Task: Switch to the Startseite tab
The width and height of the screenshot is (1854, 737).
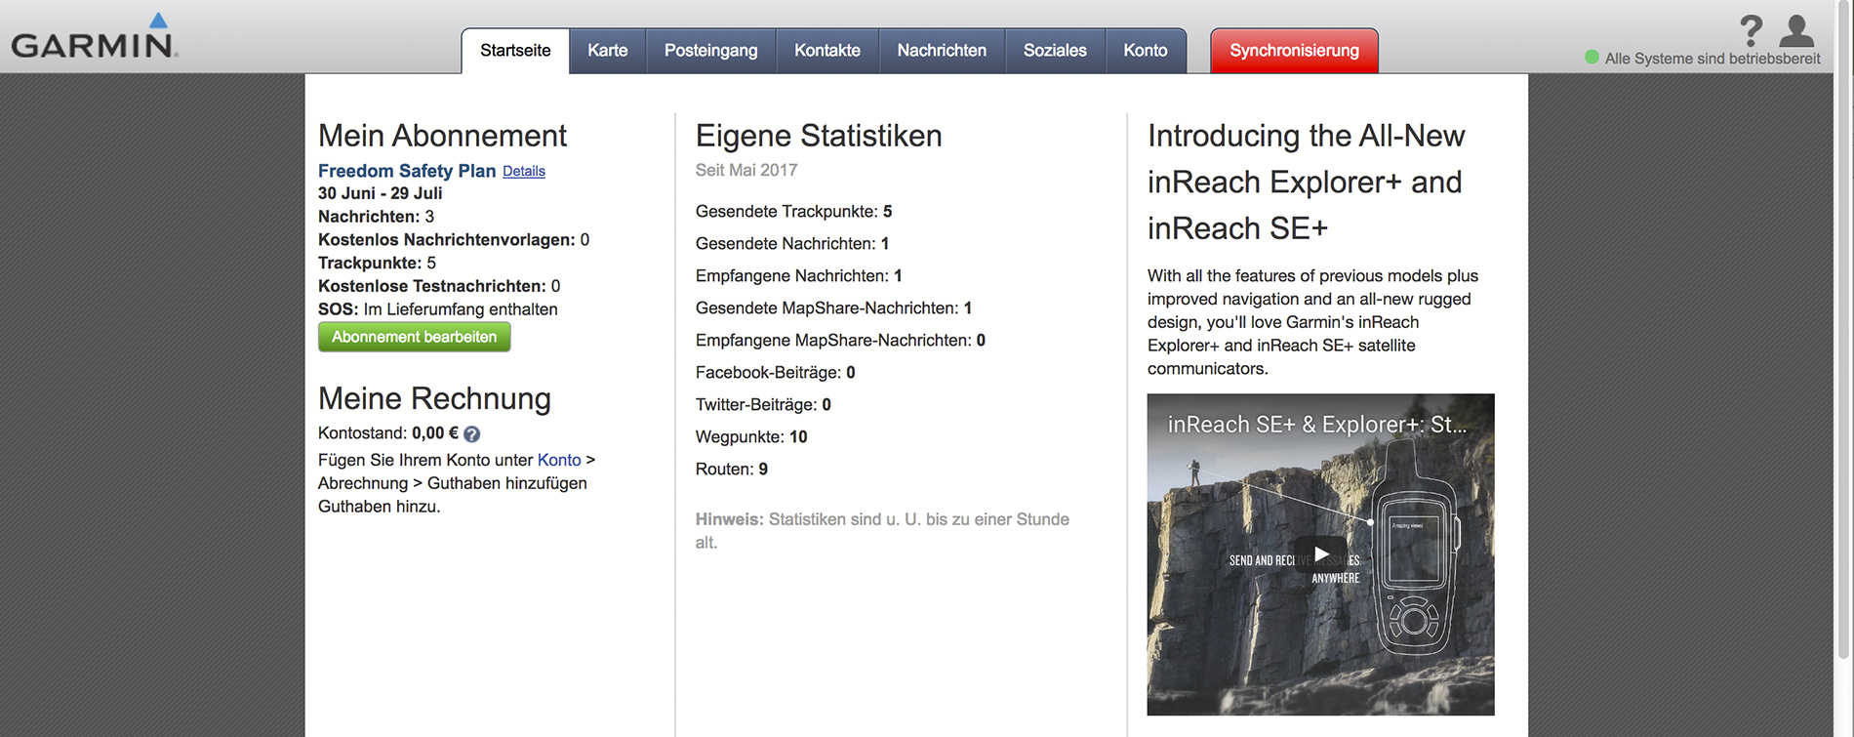Action: point(515,51)
